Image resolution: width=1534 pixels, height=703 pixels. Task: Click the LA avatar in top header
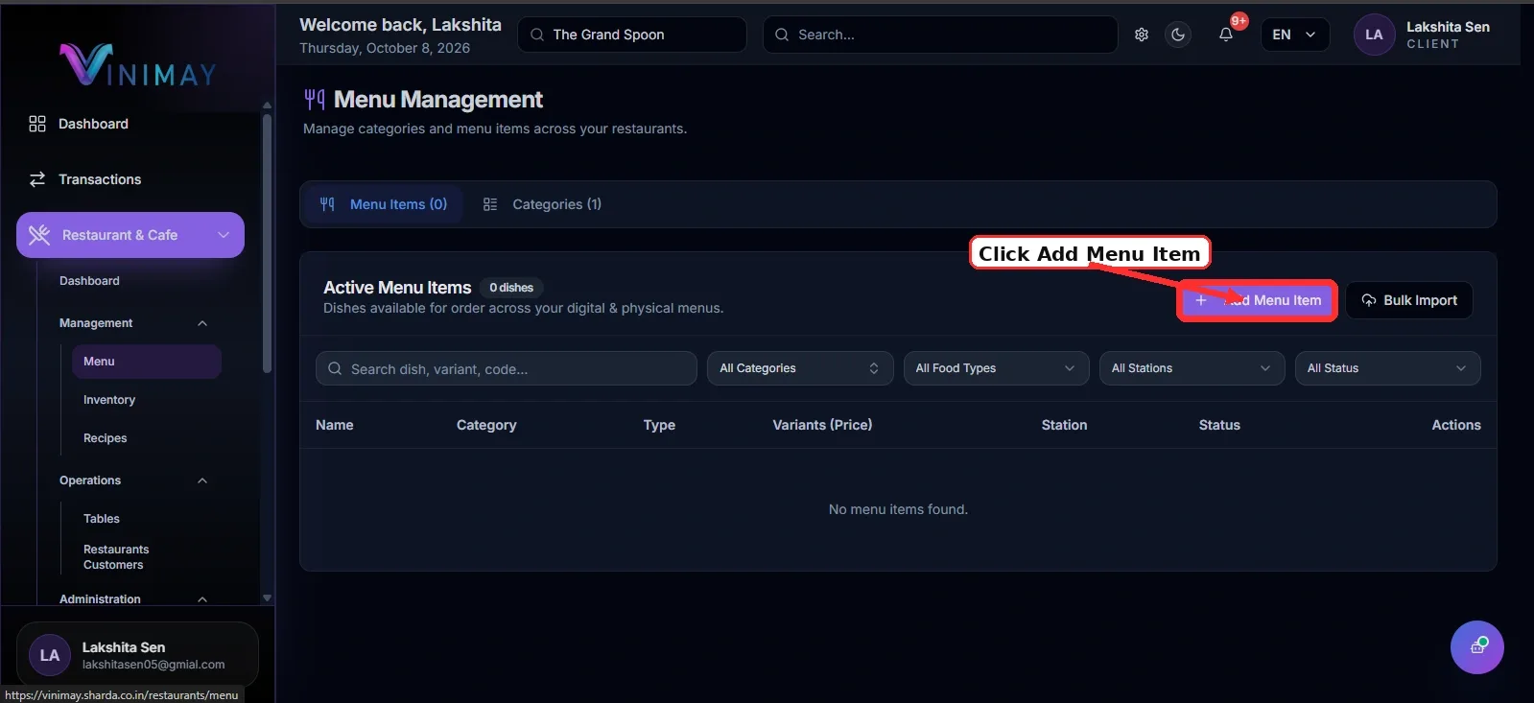click(x=1374, y=35)
